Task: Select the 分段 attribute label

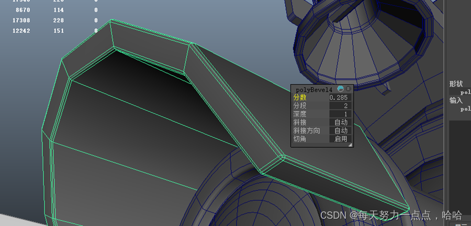Action: click(300, 106)
